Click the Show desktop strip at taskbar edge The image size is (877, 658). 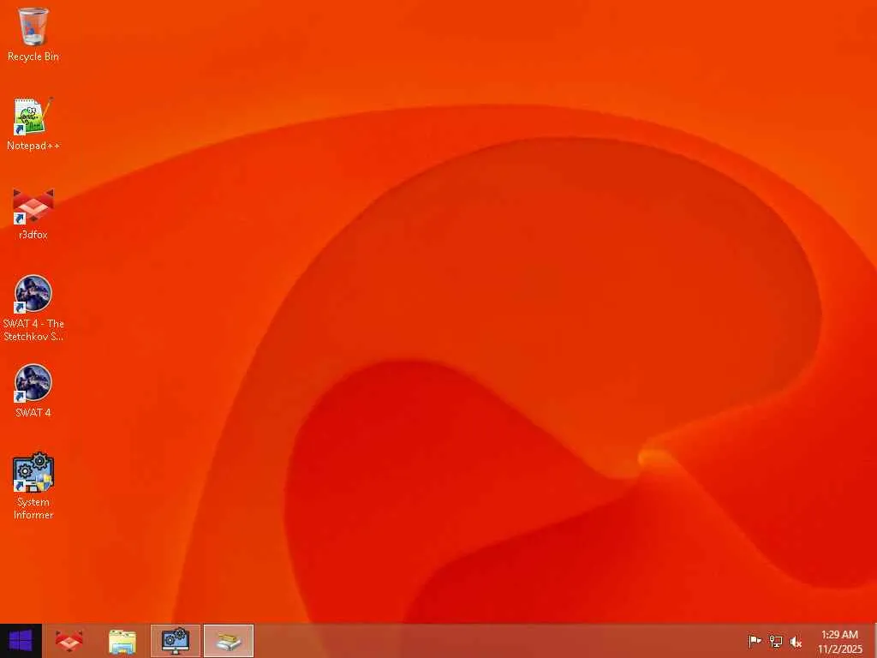(874, 641)
